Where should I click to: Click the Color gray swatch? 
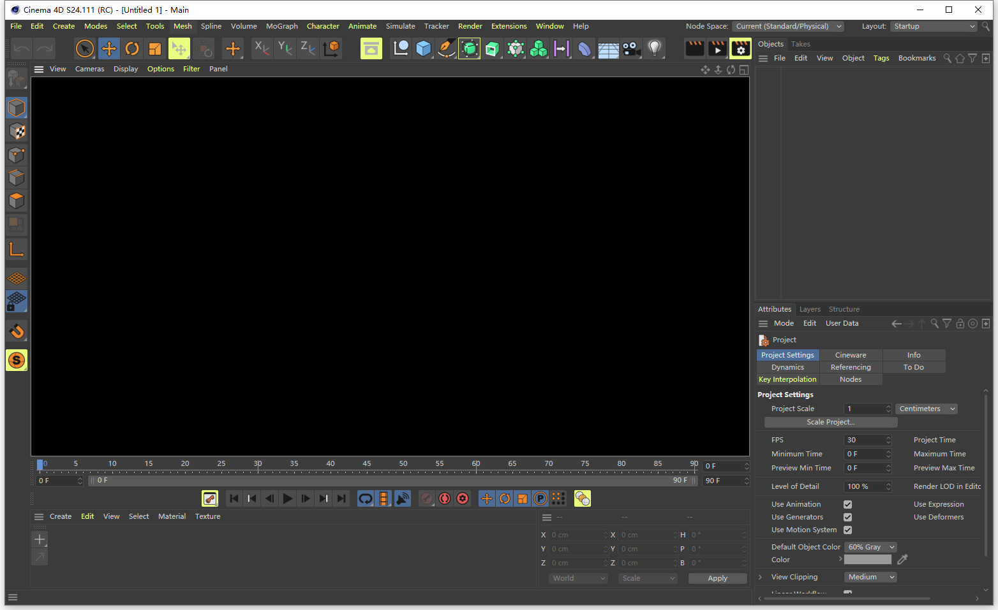[868, 559]
